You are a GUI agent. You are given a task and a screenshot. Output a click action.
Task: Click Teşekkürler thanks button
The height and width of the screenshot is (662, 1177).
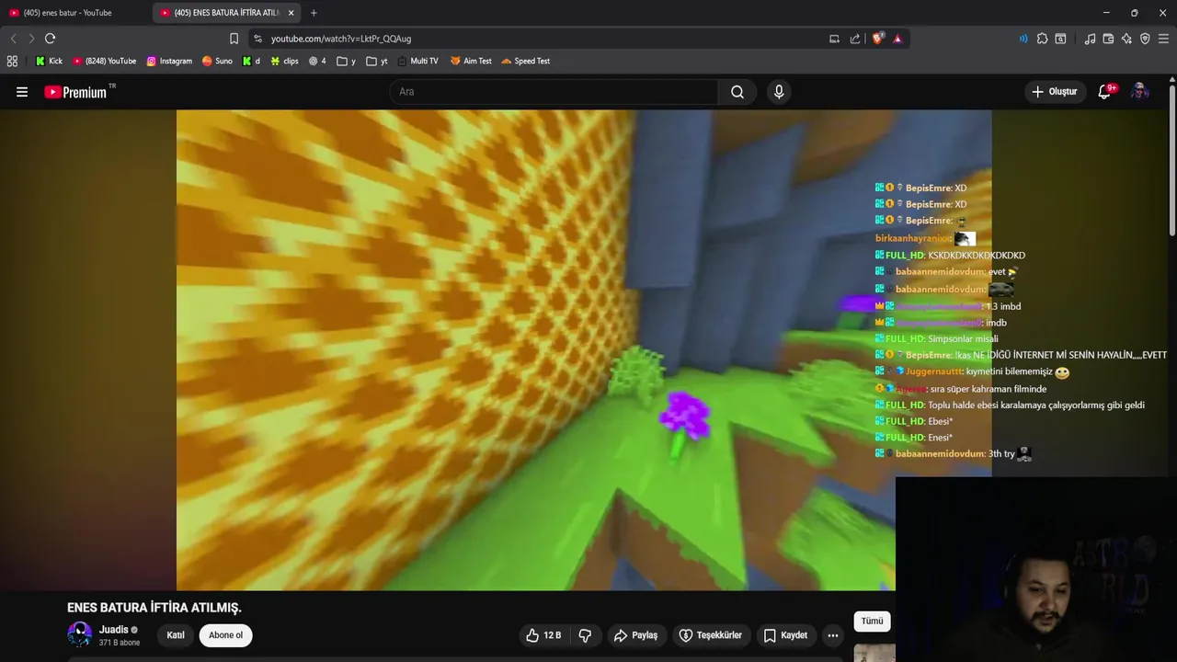[710, 635]
